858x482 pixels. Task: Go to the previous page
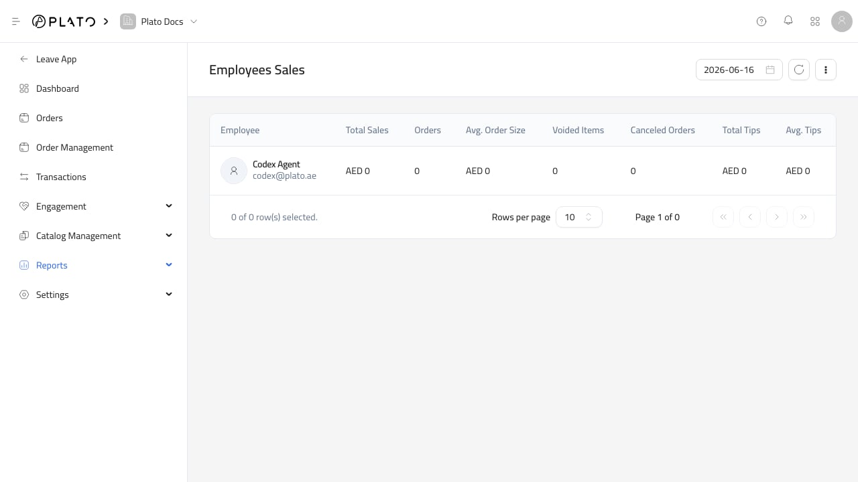pyautogui.click(x=750, y=217)
